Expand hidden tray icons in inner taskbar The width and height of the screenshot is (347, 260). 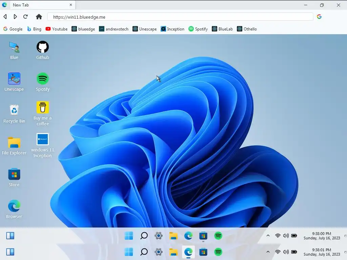268,236
